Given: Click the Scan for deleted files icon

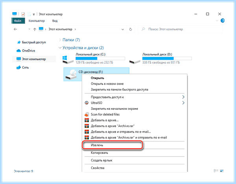Looking at the screenshot, I should click(x=87, y=114).
